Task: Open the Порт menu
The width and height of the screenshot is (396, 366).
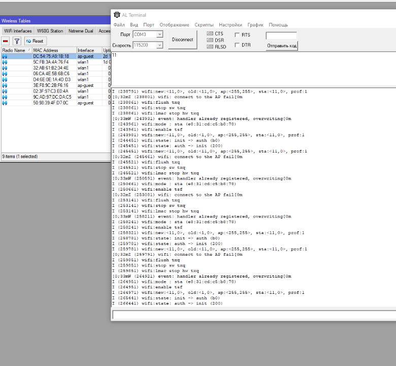Action: 149,25
